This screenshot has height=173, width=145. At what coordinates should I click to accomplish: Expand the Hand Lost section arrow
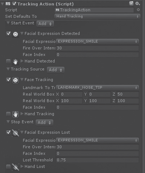(x=22, y=166)
